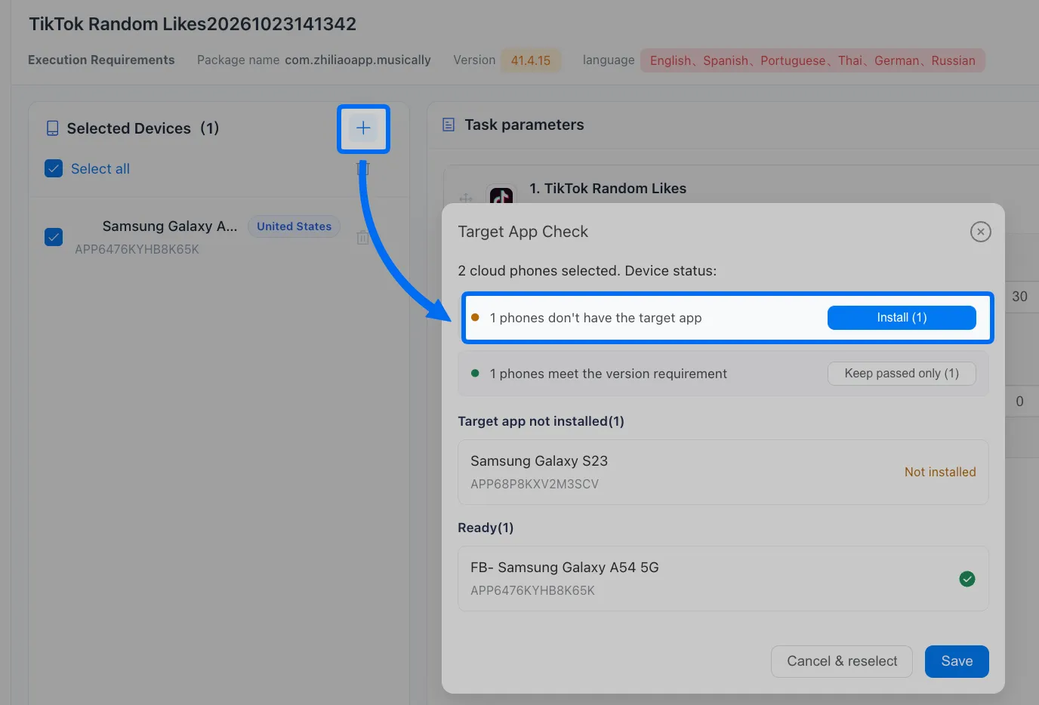Click the TikTok app icon in task list

[x=501, y=195]
